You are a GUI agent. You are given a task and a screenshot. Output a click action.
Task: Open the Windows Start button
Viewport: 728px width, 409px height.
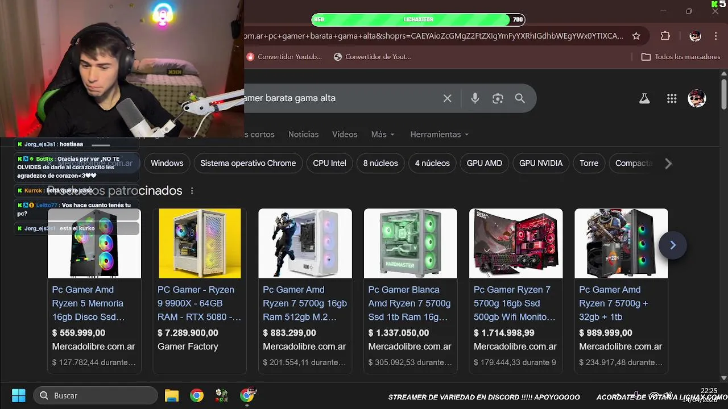[x=19, y=395]
